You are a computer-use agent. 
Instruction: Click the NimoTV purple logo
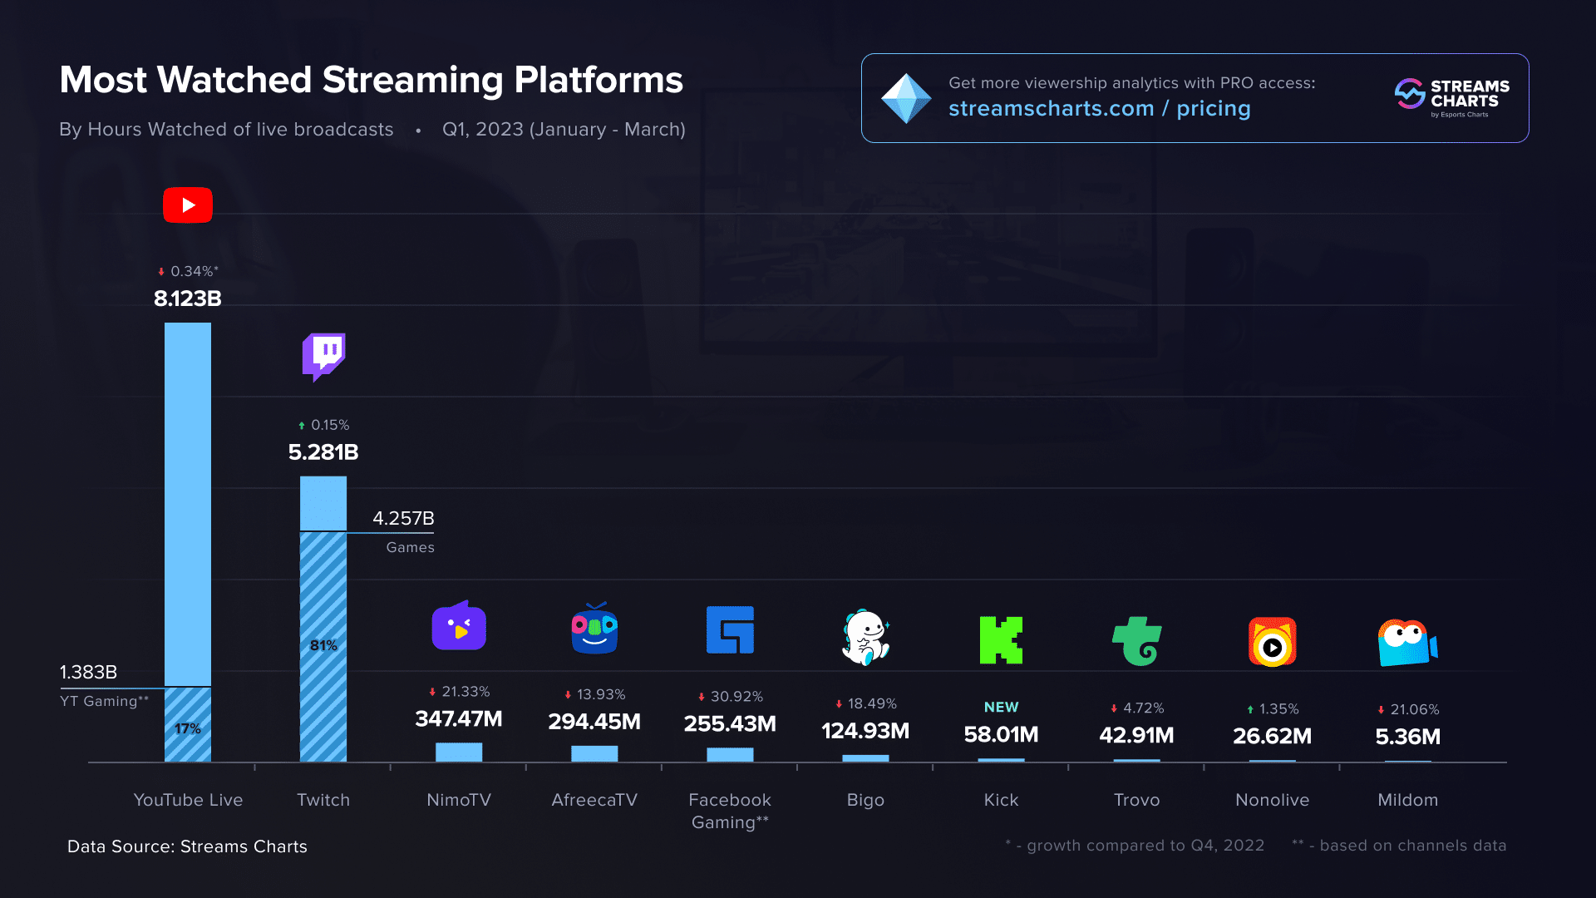click(459, 625)
